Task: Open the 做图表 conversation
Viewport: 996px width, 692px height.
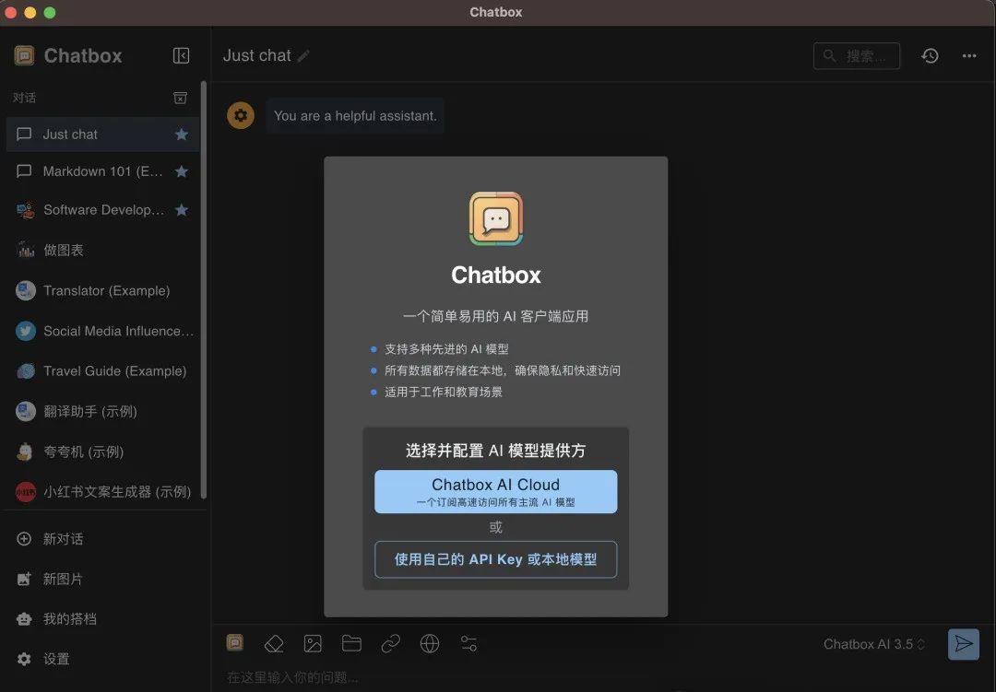Action: [x=103, y=250]
